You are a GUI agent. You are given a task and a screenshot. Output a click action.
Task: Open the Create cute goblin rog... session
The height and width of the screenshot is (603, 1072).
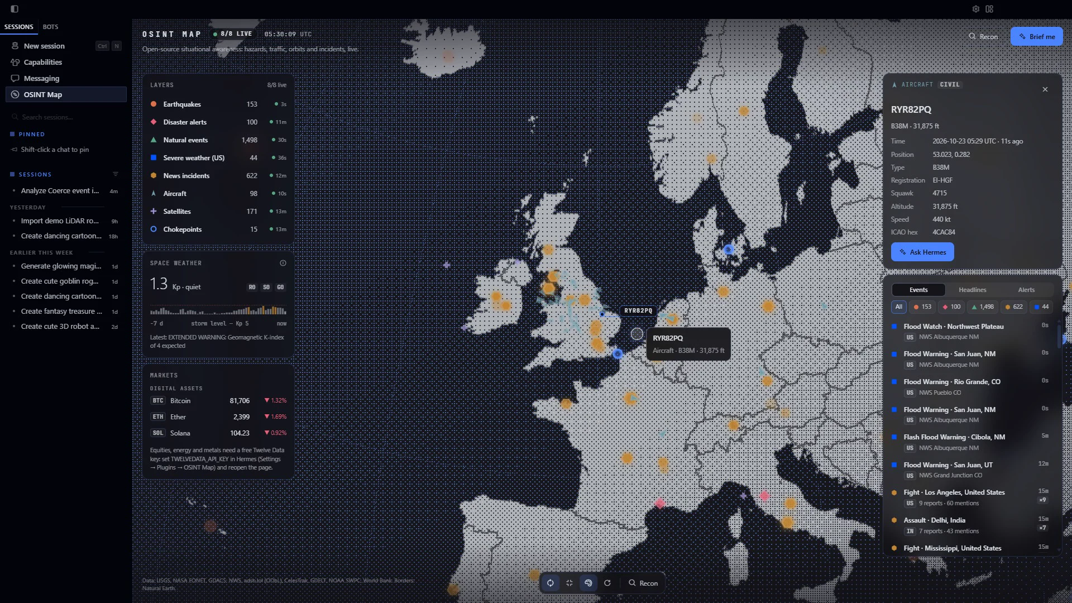pyautogui.click(x=66, y=281)
